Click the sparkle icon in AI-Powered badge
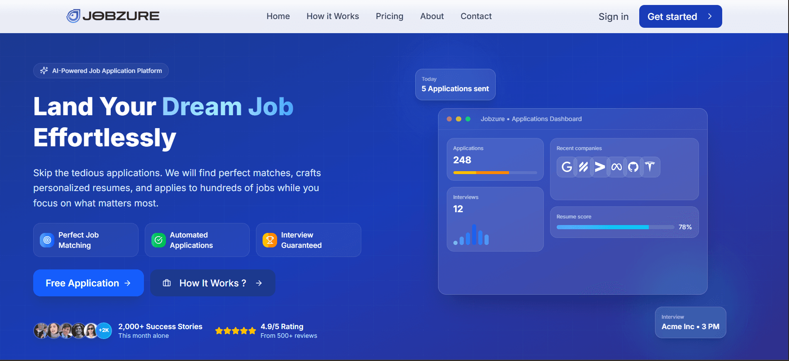 (44, 70)
